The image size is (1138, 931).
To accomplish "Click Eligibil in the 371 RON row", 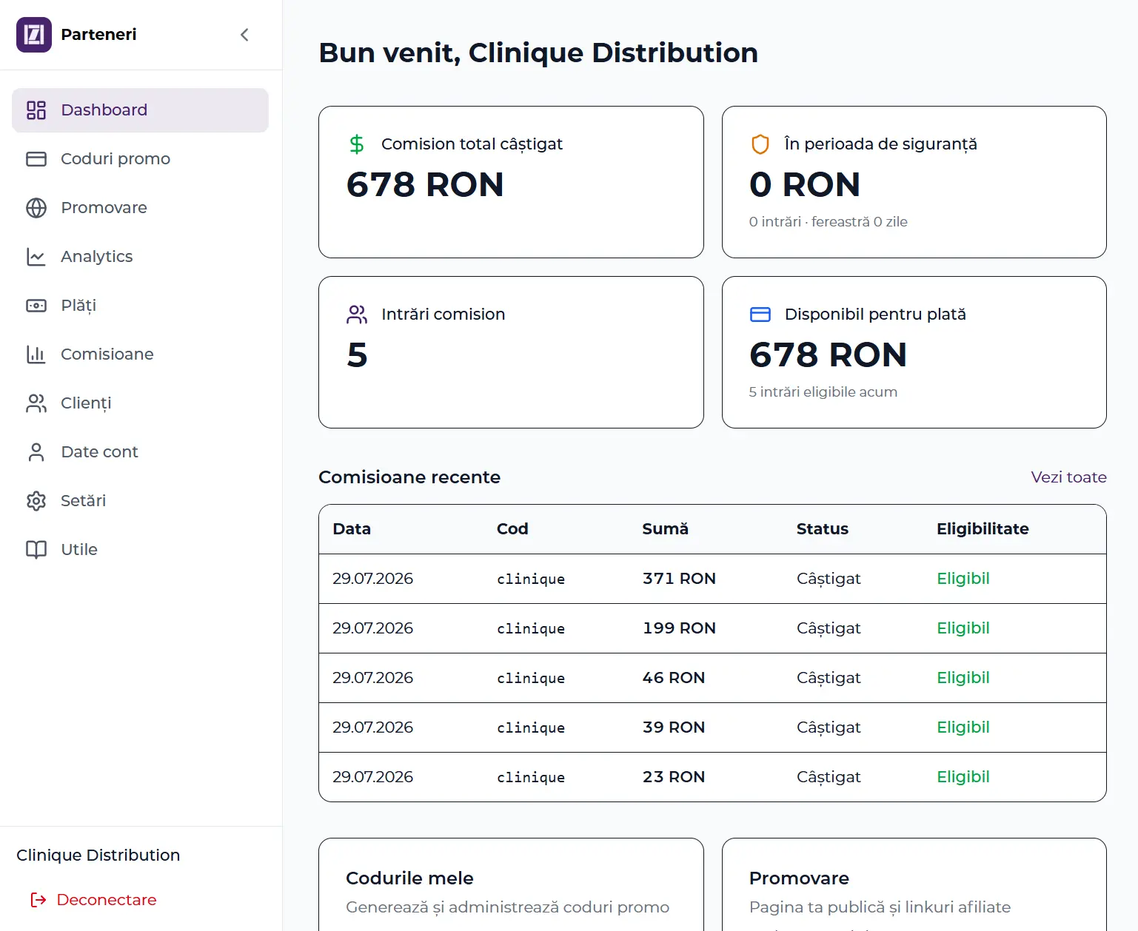I will pyautogui.click(x=963, y=579).
